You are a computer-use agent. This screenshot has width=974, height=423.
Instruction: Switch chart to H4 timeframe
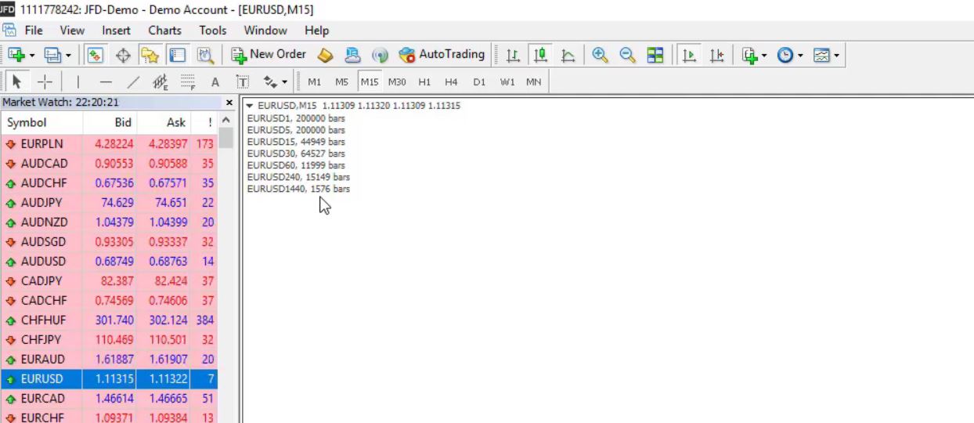pos(451,81)
